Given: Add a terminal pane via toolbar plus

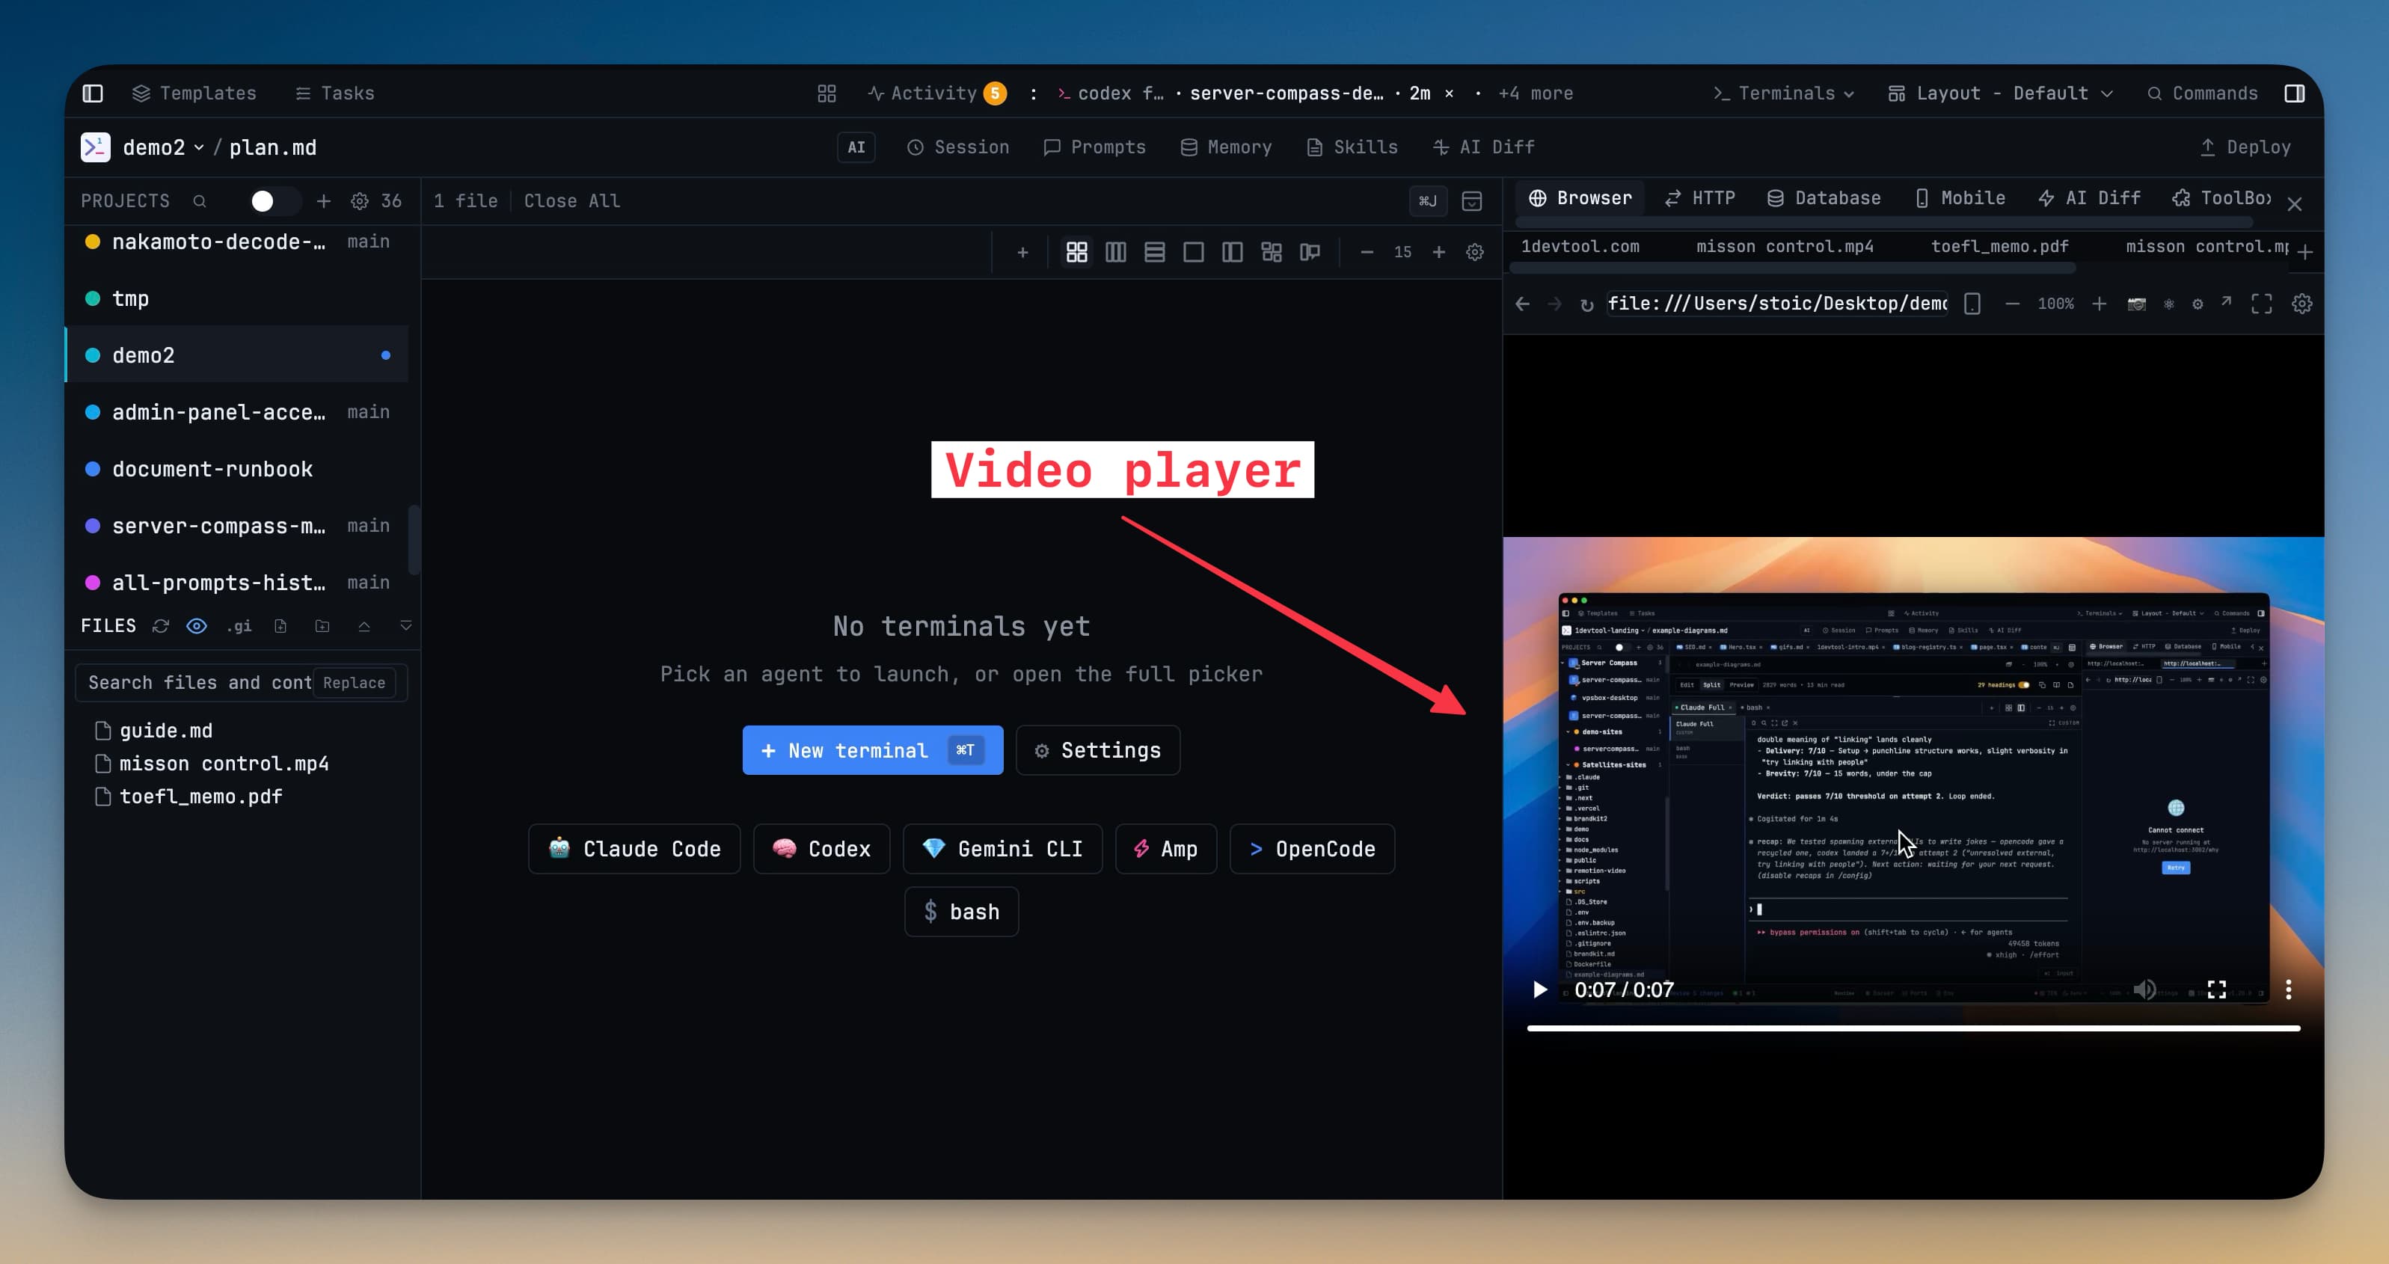Looking at the screenshot, I should point(1022,252).
